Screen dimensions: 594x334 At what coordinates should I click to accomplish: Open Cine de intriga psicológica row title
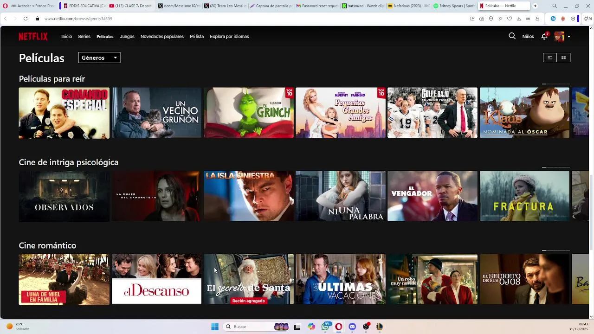(69, 162)
